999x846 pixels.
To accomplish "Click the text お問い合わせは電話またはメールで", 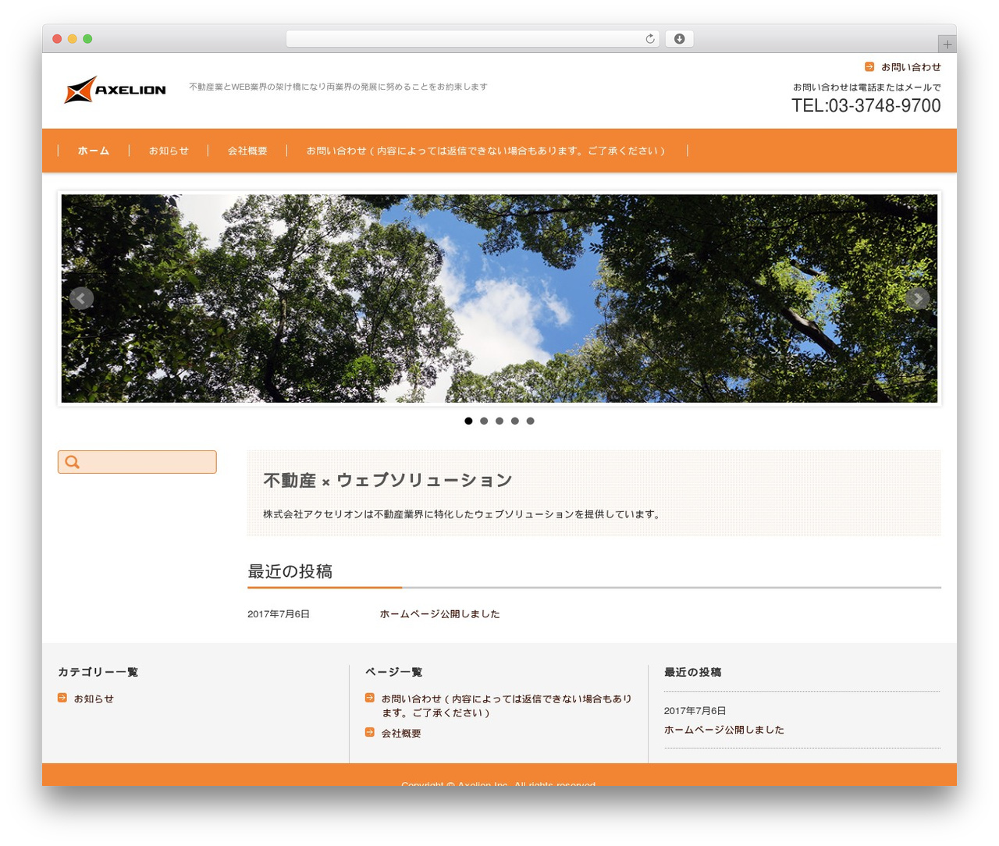I will click(x=867, y=87).
